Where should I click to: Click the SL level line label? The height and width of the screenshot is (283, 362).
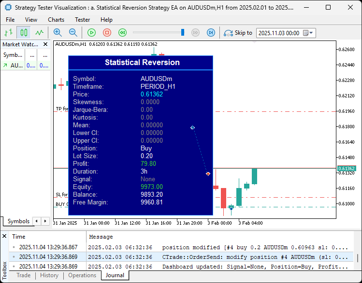click(x=62, y=195)
